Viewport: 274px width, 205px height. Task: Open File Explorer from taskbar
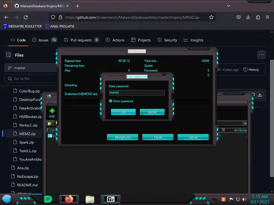click(x=90, y=199)
